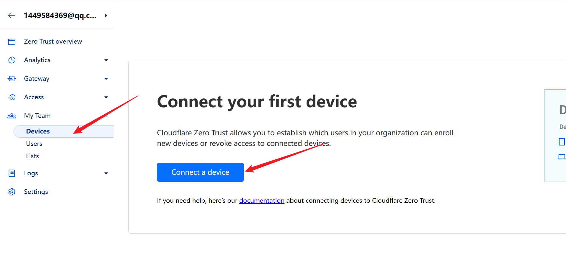Expand the Analytics section

[106, 60]
